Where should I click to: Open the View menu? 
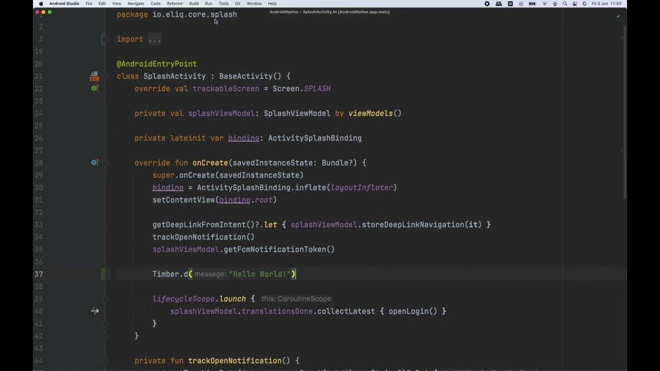117,4
